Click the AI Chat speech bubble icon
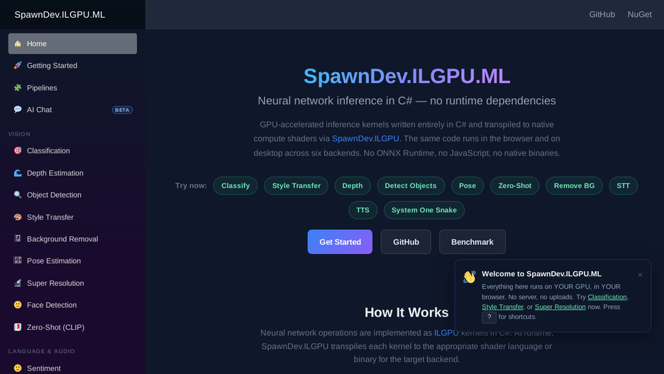This screenshot has height=374, width=664. (x=17, y=109)
